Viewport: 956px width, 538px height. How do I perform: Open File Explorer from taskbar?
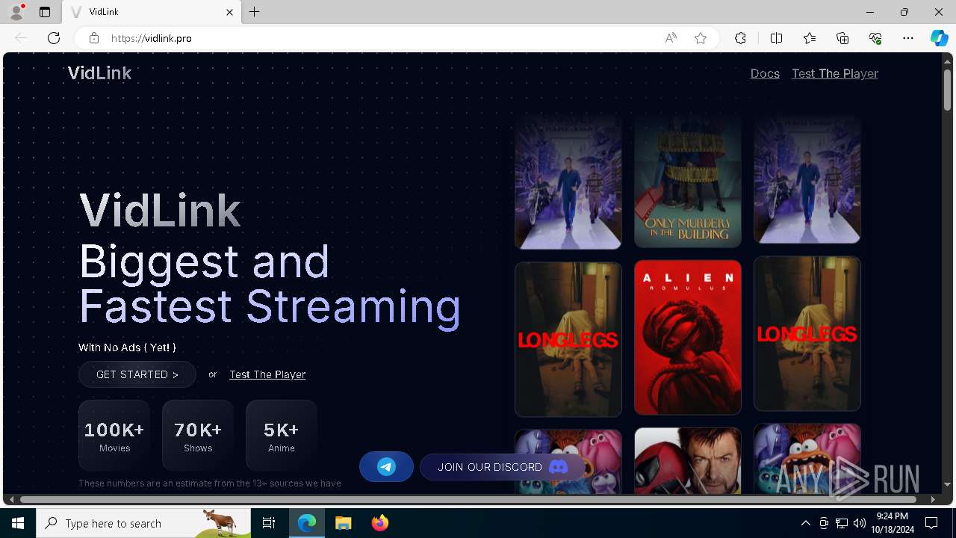click(343, 523)
